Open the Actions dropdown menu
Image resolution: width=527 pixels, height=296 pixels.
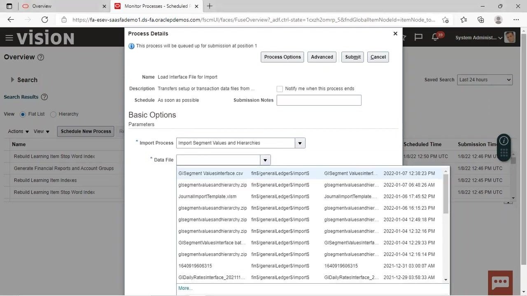click(19, 132)
